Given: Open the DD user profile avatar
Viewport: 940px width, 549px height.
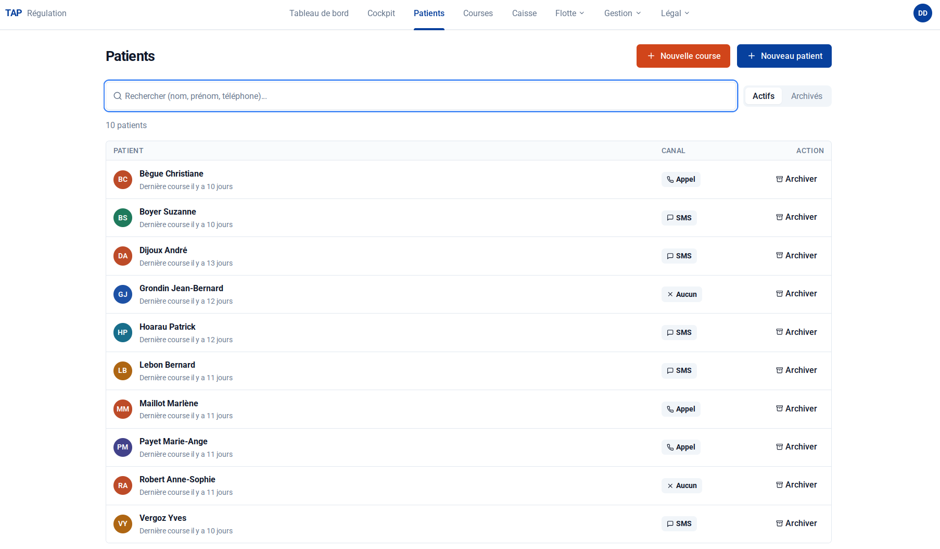Looking at the screenshot, I should pos(923,13).
